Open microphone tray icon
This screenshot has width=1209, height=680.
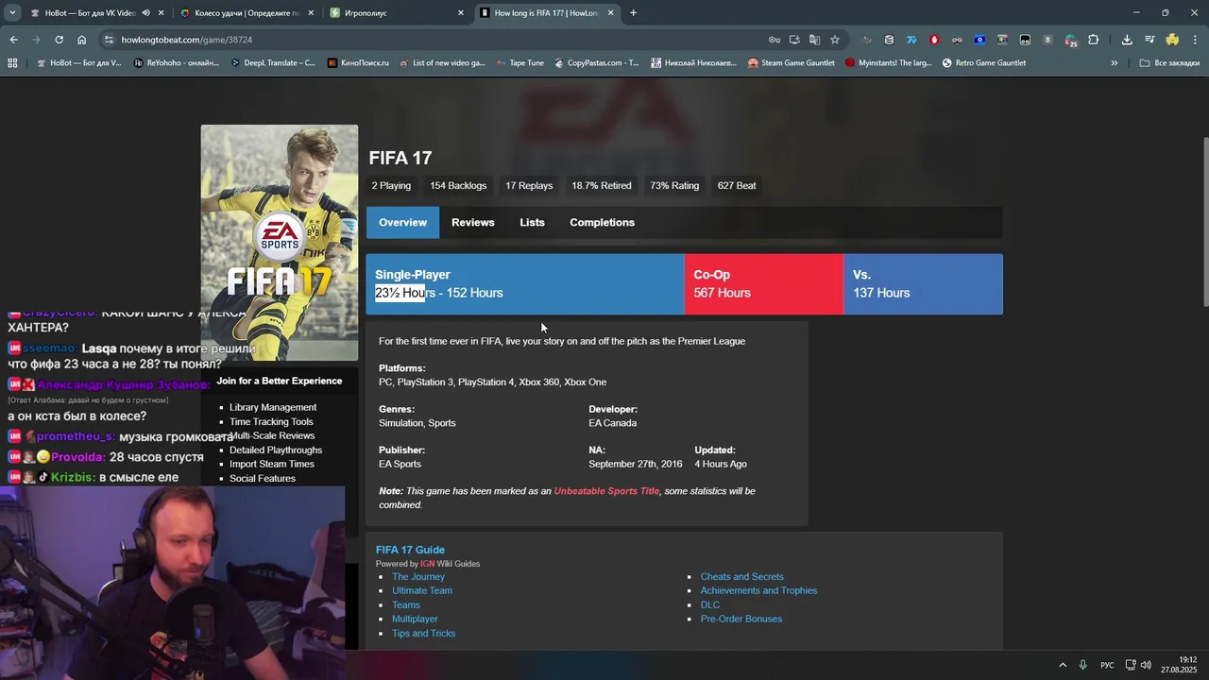tap(1083, 665)
